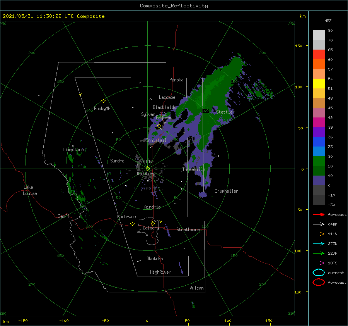Click the Lacombe city label

[x=167, y=97]
